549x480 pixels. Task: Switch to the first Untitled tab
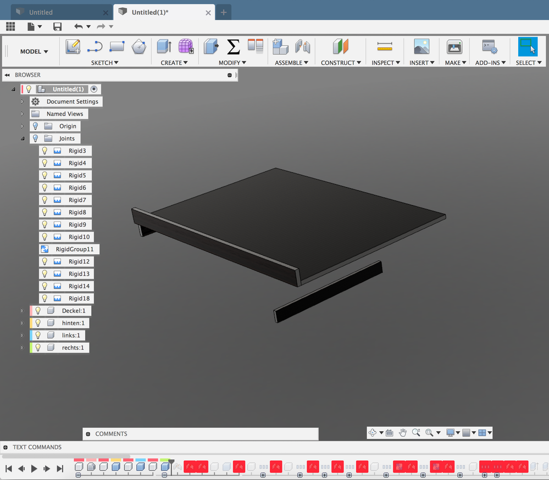pyautogui.click(x=41, y=12)
